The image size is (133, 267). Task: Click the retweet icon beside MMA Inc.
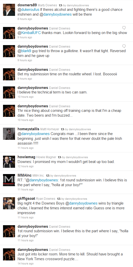coord(48,176)
